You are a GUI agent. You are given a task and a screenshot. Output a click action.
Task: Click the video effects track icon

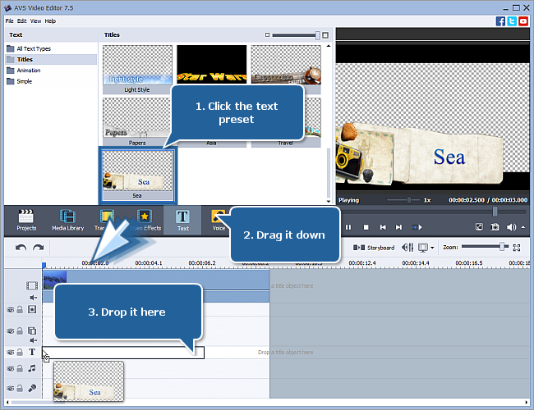tap(32, 309)
